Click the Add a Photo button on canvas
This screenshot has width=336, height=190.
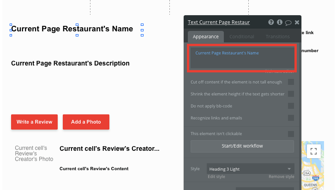(x=86, y=122)
